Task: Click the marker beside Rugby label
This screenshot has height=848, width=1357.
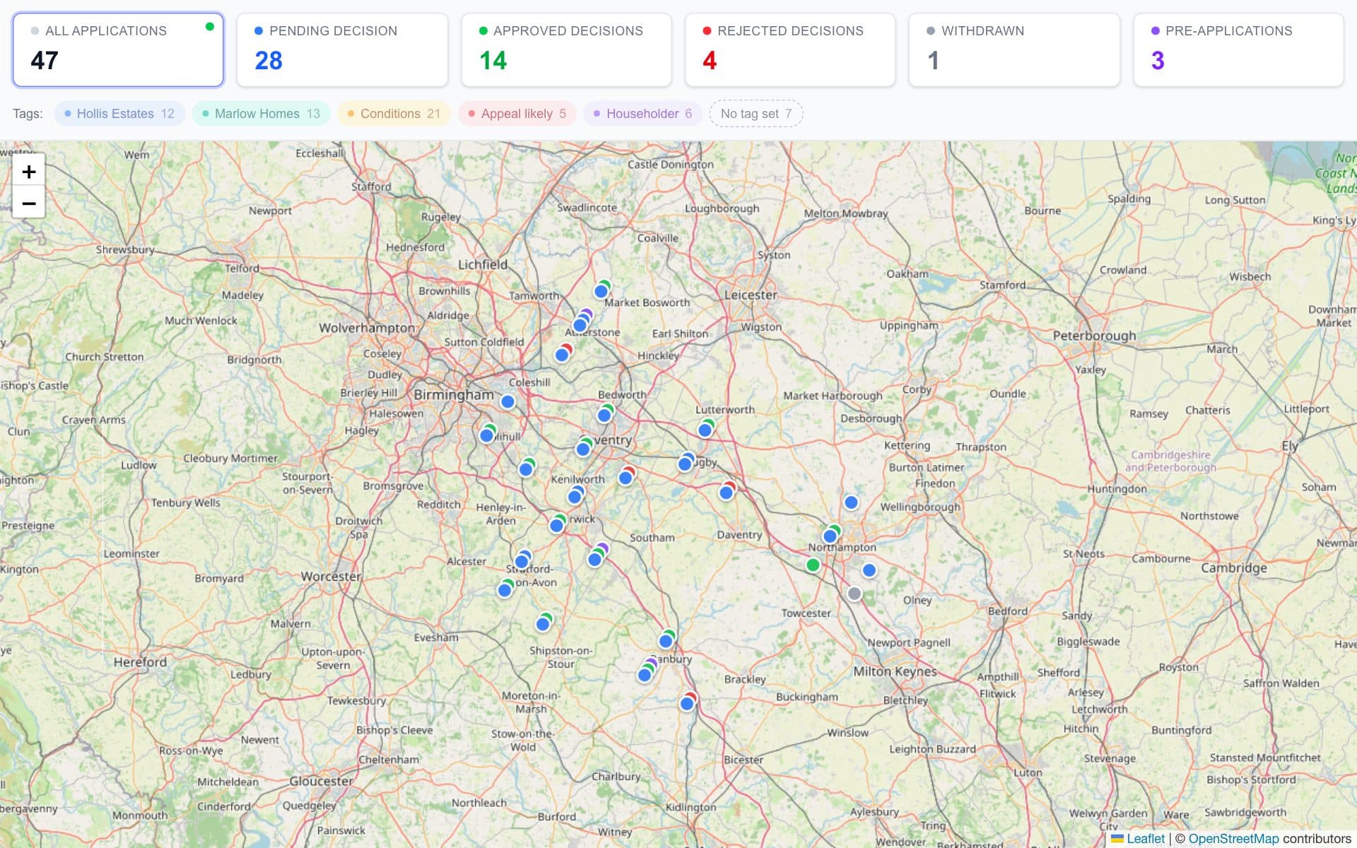Action: pos(685,464)
